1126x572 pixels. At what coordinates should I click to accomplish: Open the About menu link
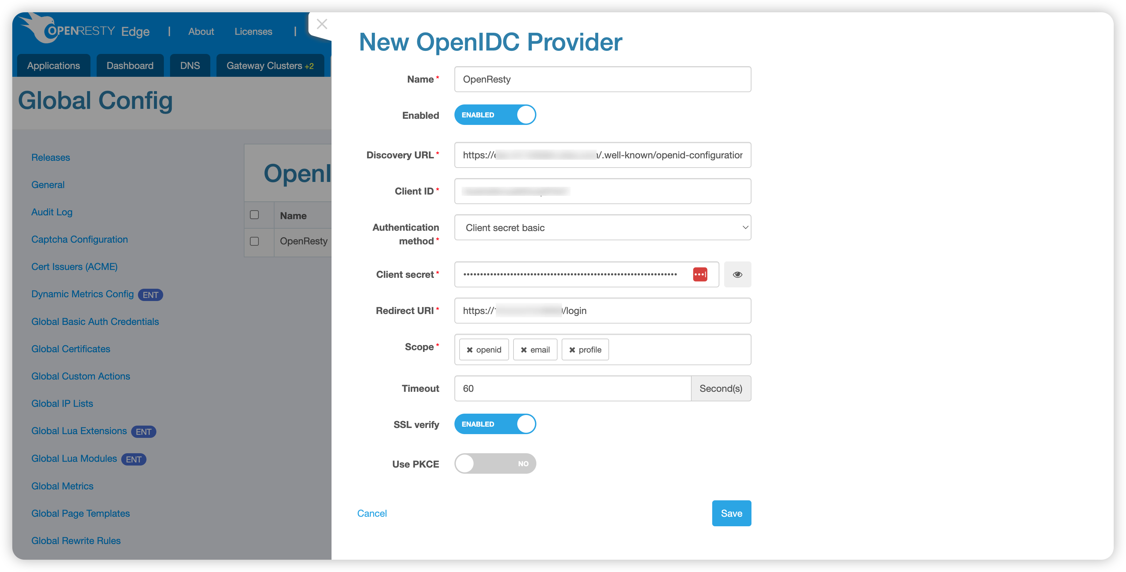201,31
